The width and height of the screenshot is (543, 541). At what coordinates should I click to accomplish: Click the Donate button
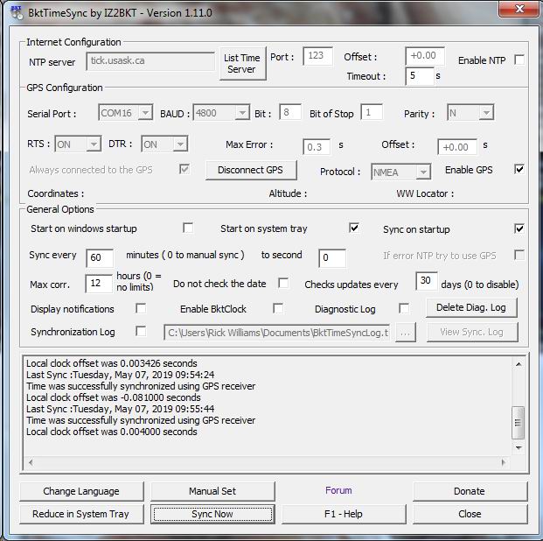470,491
